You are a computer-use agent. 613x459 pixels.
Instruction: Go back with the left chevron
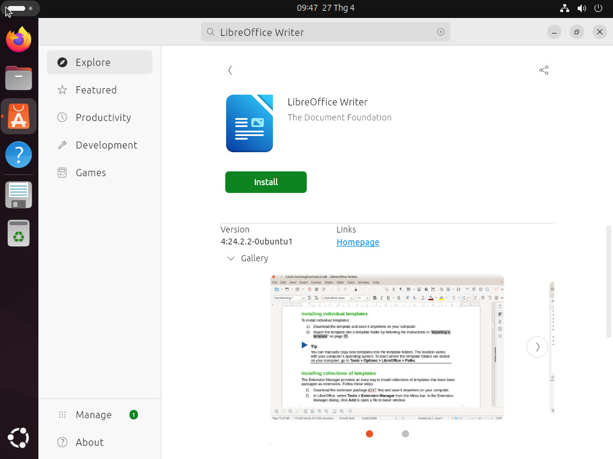pyautogui.click(x=230, y=70)
